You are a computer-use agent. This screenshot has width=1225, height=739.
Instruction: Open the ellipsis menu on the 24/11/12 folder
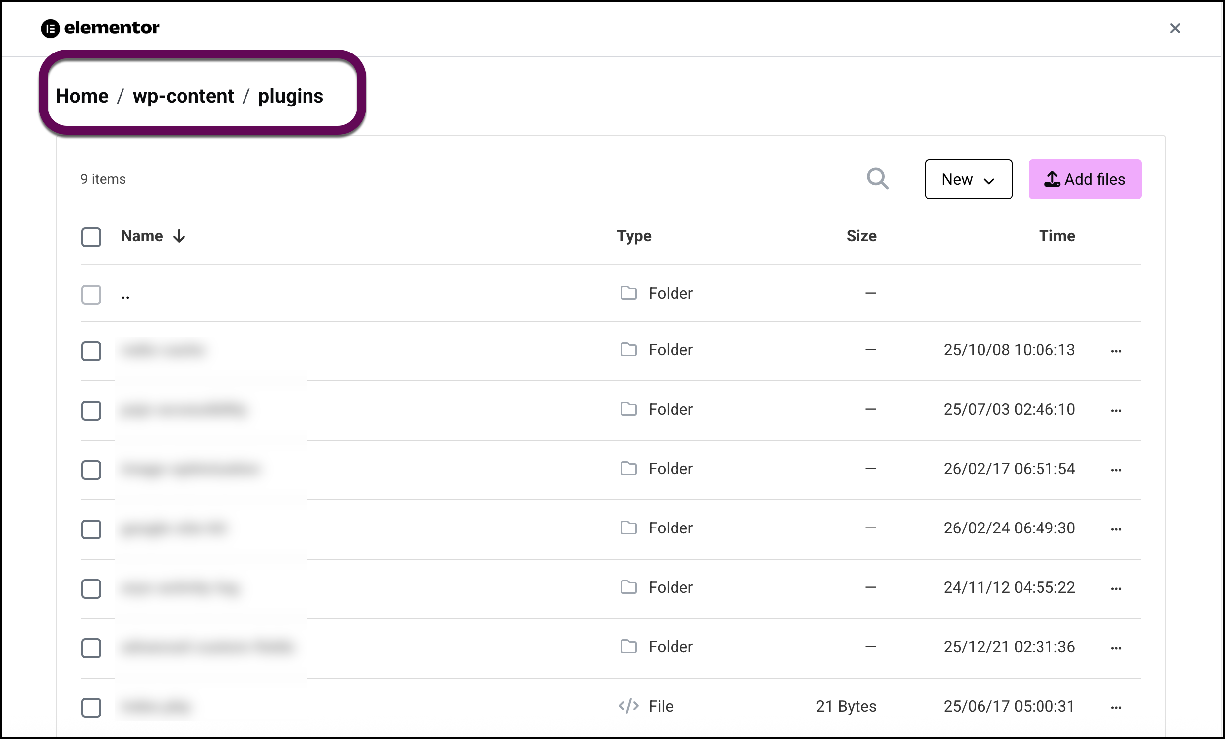pyautogui.click(x=1116, y=588)
